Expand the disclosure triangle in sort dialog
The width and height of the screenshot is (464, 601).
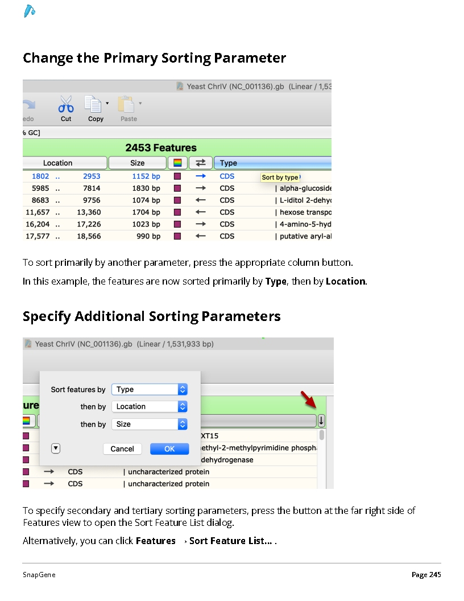[56, 448]
